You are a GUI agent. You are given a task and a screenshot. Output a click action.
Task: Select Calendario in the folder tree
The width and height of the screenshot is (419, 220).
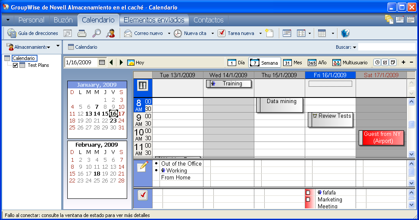click(x=24, y=58)
